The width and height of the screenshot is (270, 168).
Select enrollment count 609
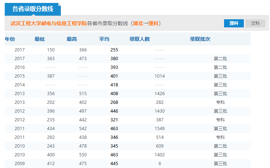point(160,146)
